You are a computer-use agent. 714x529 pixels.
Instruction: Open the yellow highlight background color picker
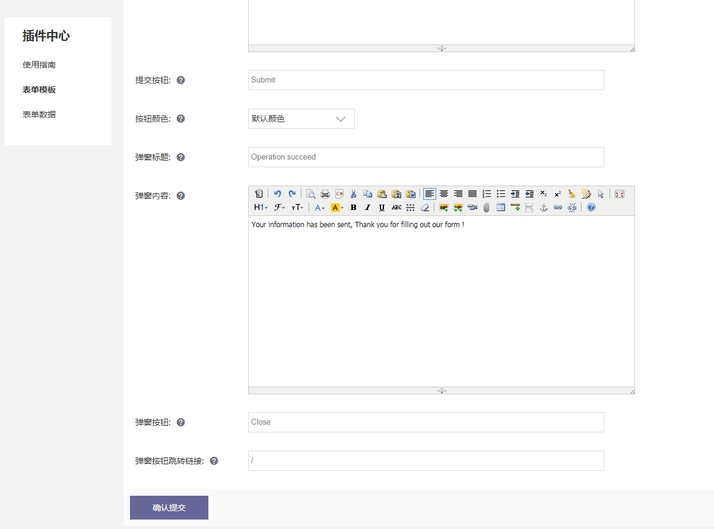pyautogui.click(x=337, y=208)
